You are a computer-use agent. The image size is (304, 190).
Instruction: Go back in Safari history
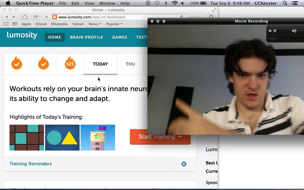[6, 17]
